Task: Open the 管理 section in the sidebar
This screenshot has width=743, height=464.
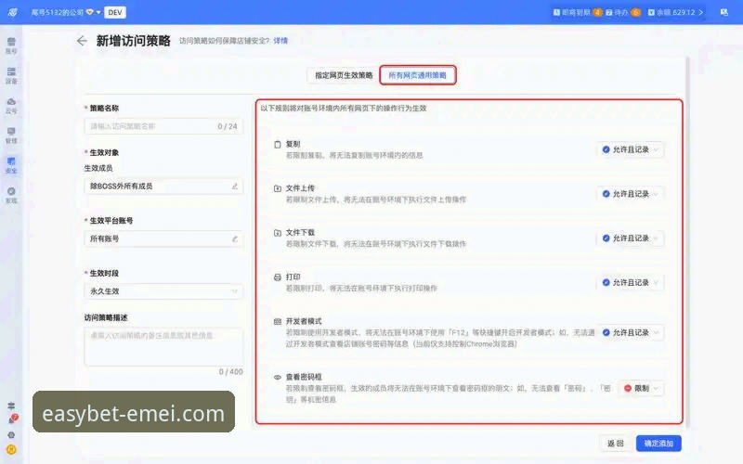Action: click(x=11, y=135)
